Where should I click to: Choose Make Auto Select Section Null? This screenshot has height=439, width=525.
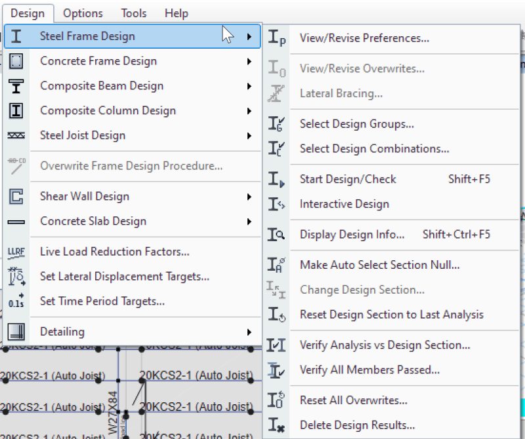[x=392, y=265]
